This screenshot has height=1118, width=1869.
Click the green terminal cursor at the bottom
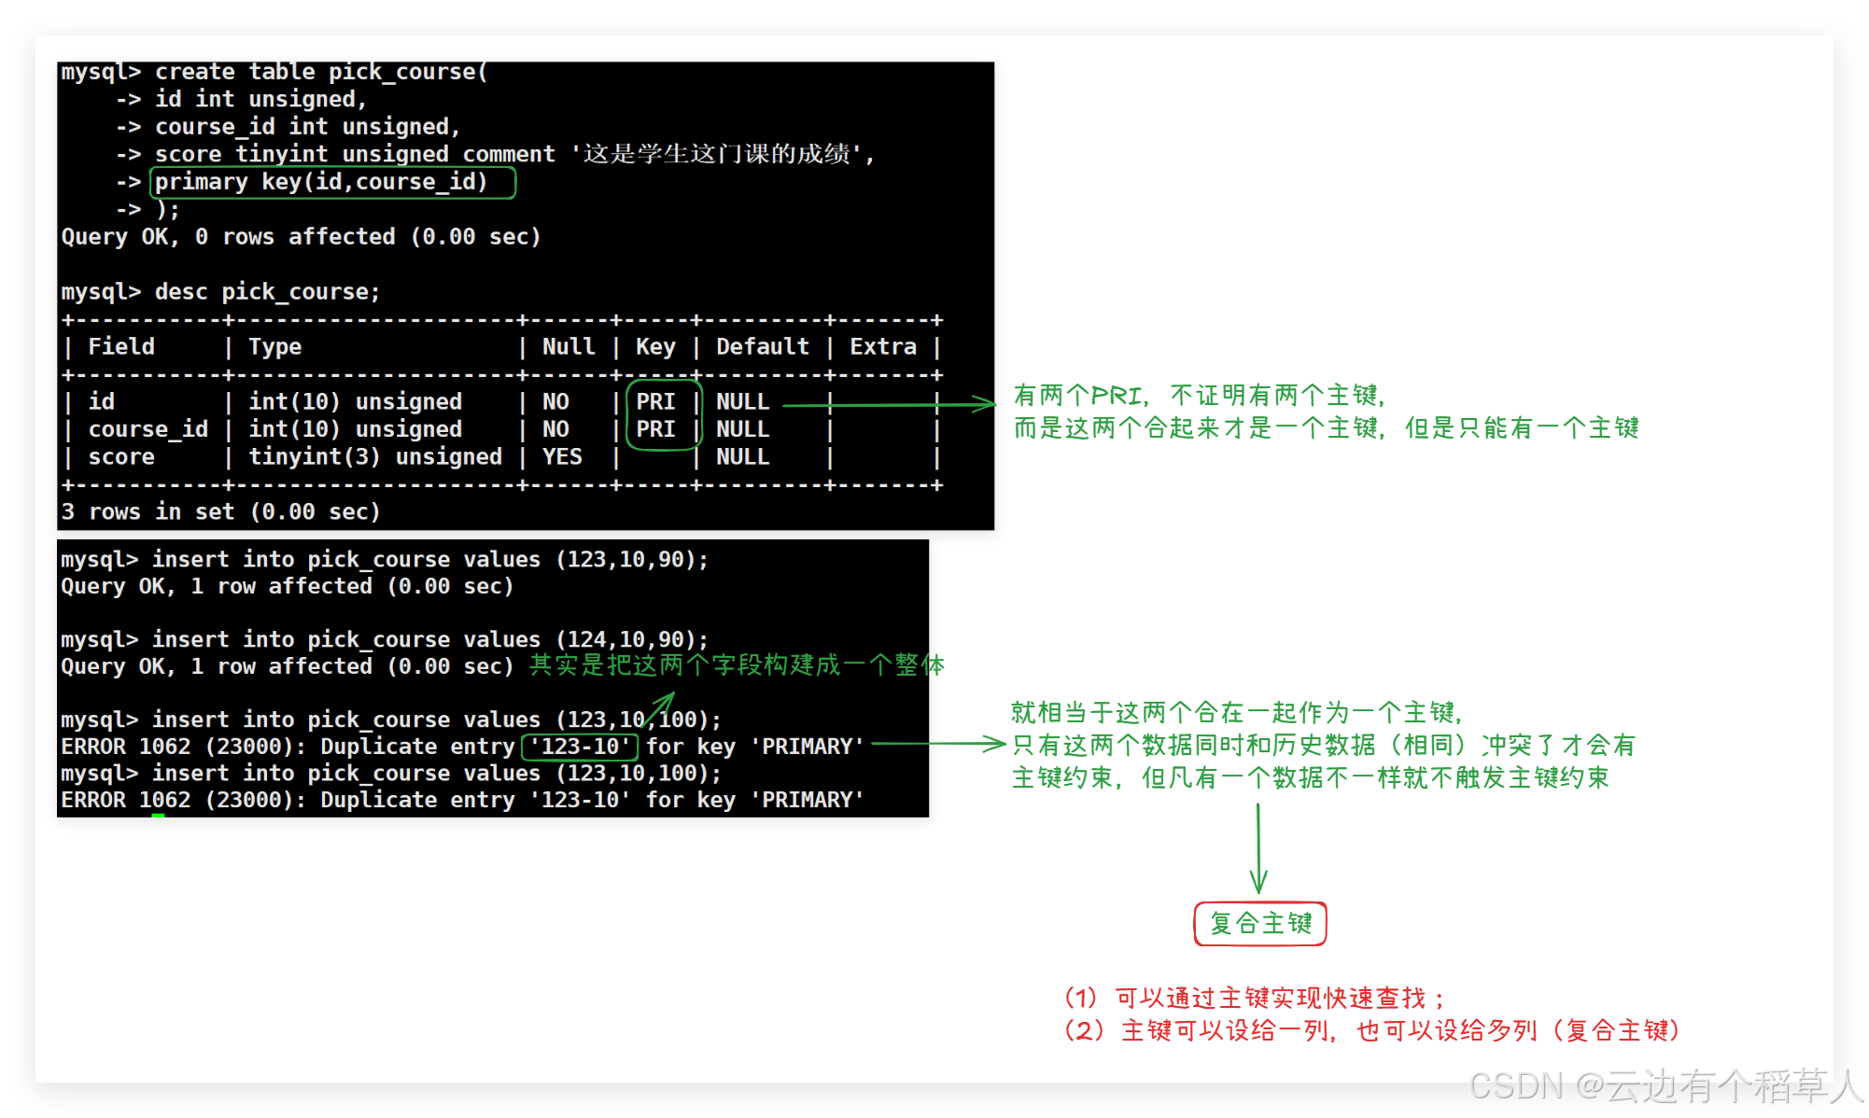(158, 817)
